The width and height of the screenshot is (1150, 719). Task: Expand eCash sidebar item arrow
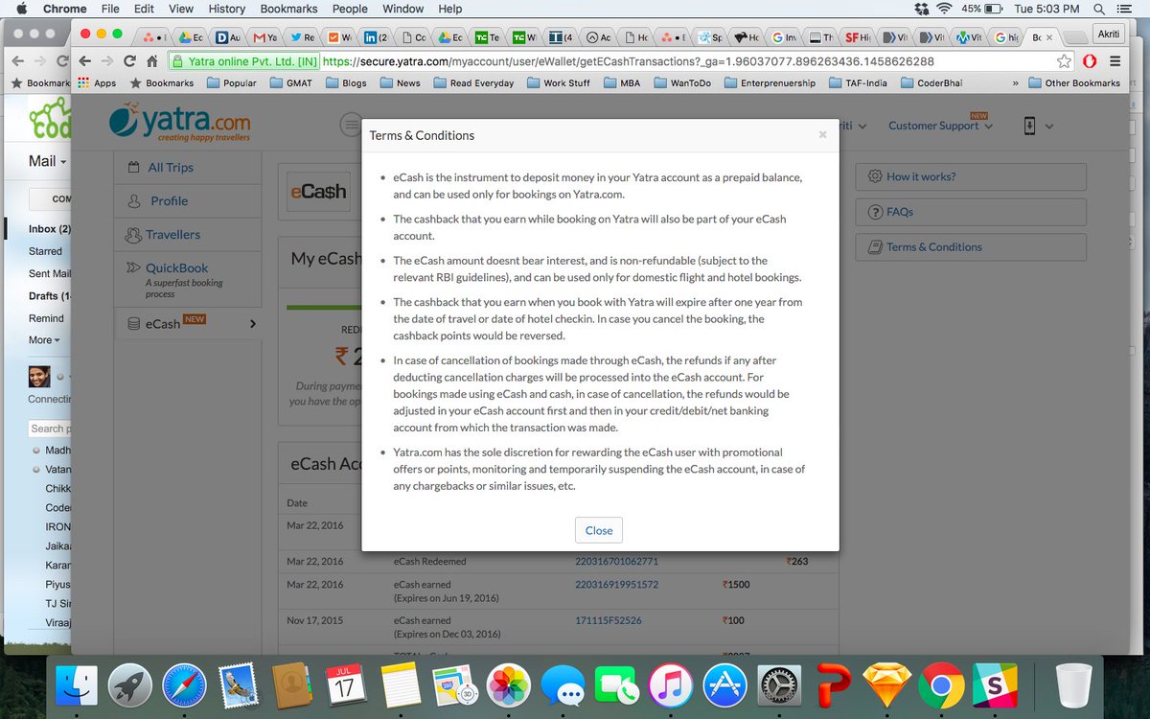253,324
